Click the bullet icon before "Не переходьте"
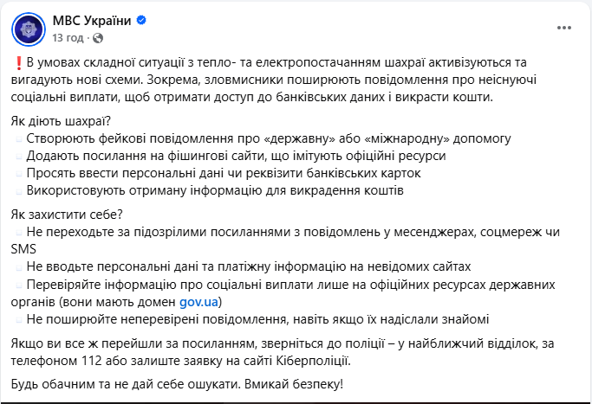592x404 pixels. pyautogui.click(x=19, y=233)
